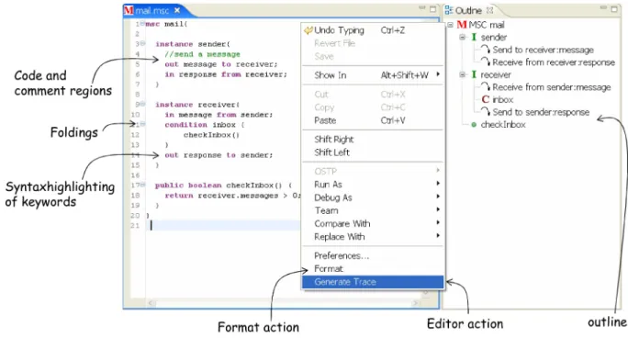Select 'receiver' in the outline tree
This screenshot has width=628, height=338.
(496, 74)
